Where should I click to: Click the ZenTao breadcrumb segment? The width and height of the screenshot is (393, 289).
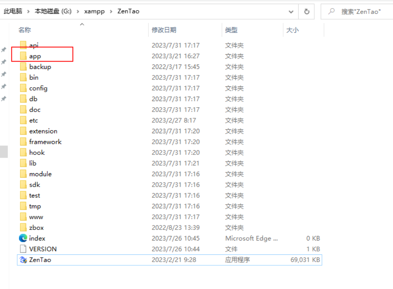pyautogui.click(x=128, y=11)
